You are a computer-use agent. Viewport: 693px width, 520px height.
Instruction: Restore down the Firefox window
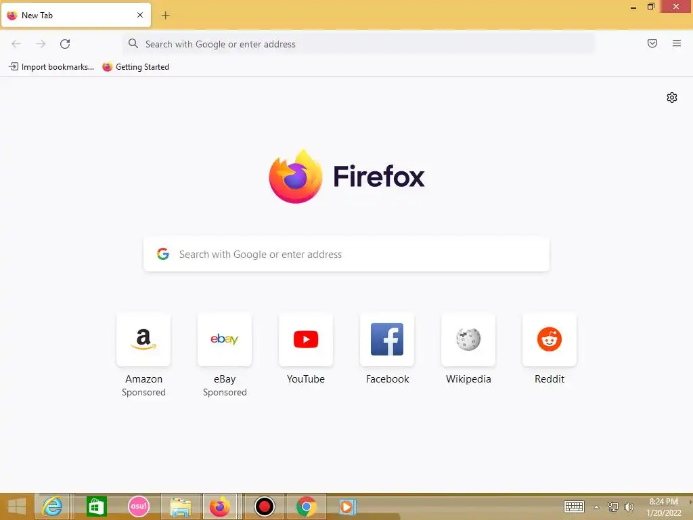650,6
